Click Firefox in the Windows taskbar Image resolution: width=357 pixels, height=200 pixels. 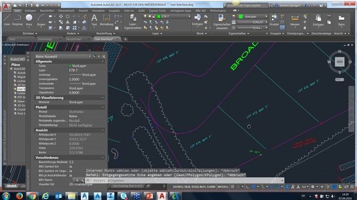click(x=20, y=196)
